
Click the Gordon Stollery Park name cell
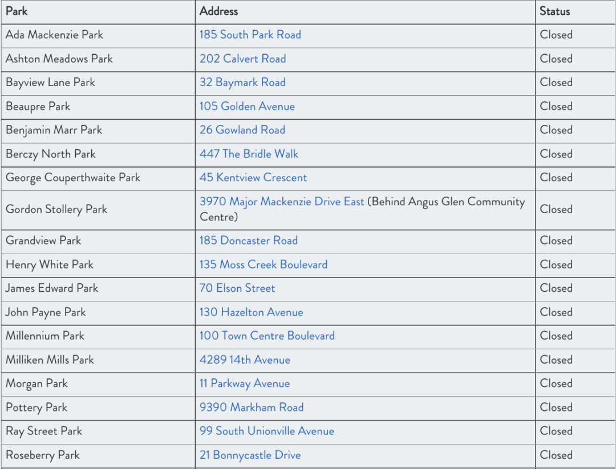pos(56,210)
